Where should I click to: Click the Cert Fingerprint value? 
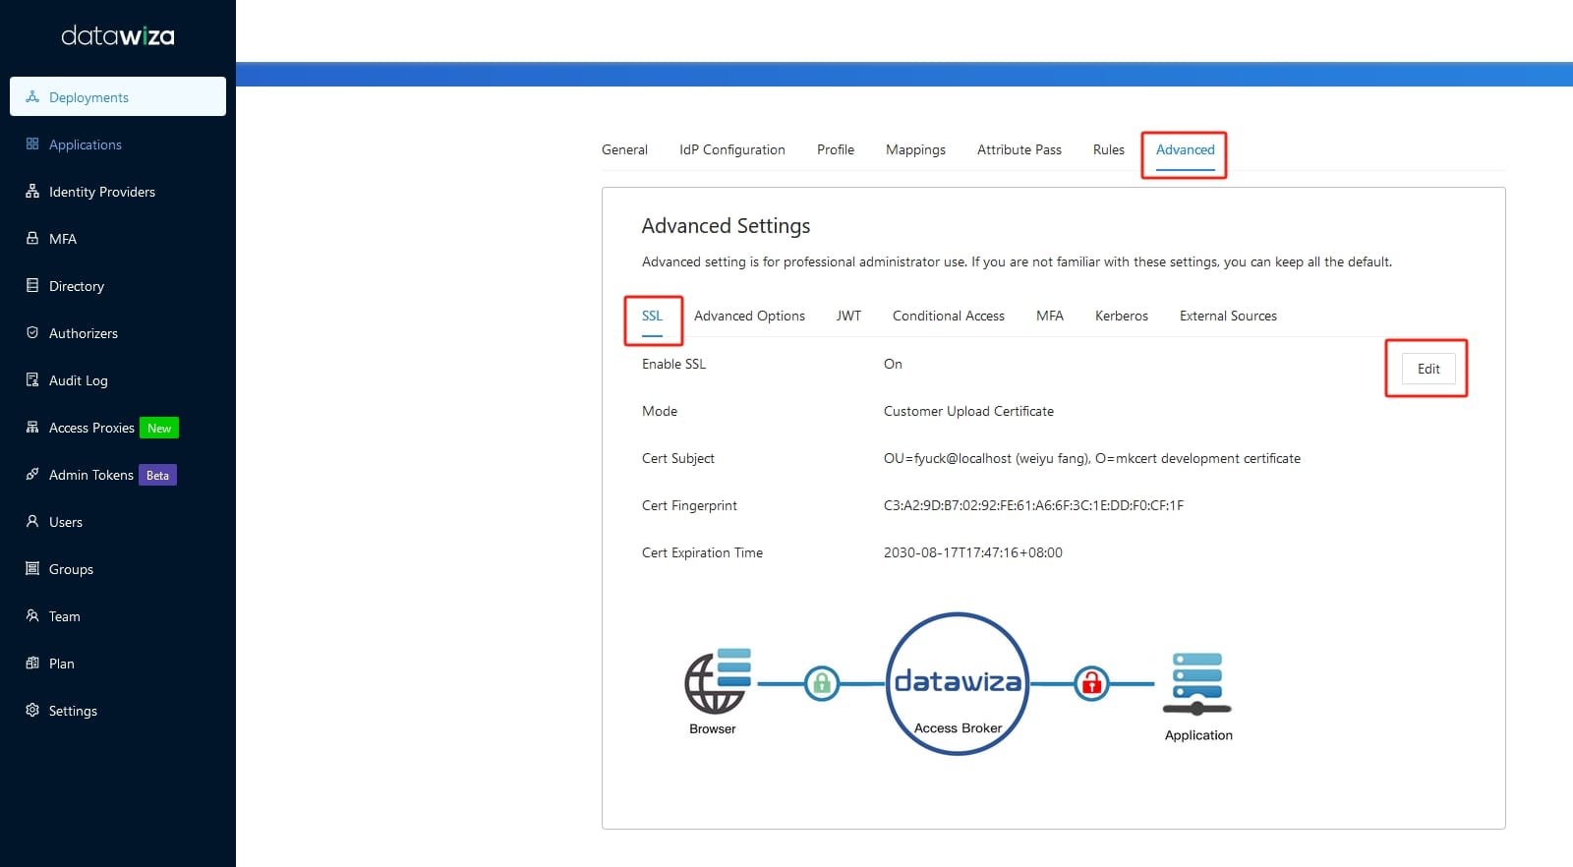pos(1033,505)
